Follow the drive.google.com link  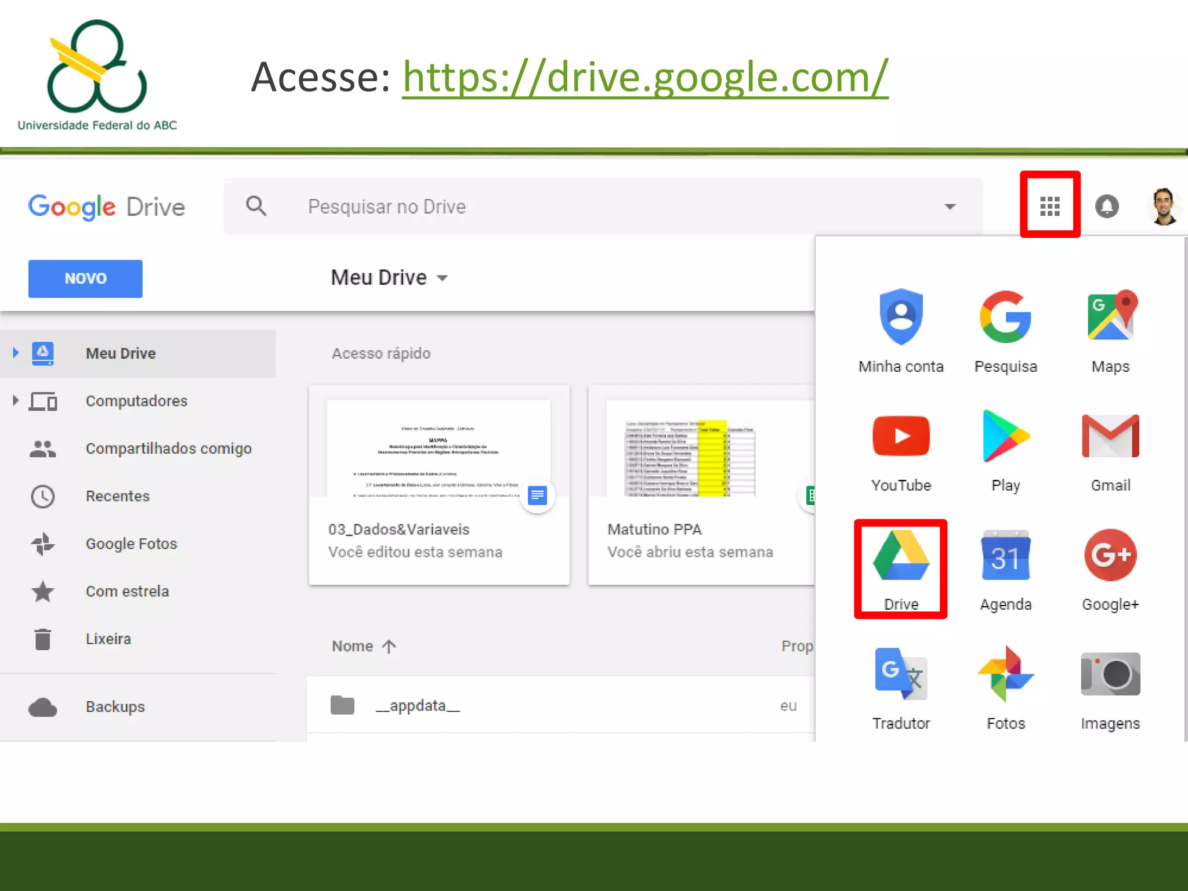point(645,77)
